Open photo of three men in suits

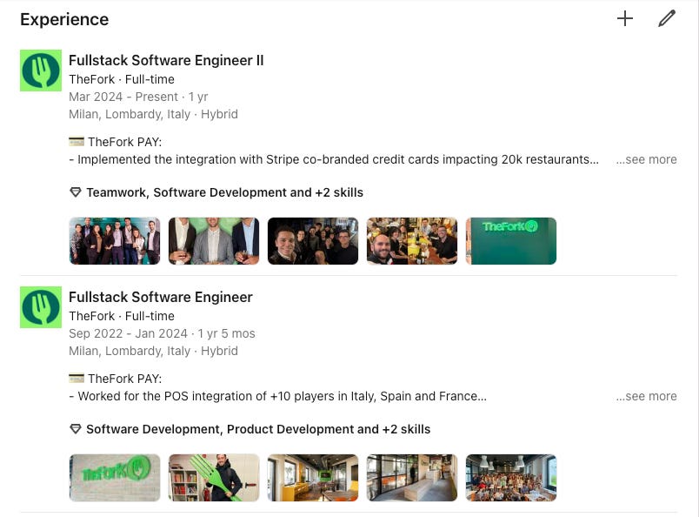(x=214, y=241)
